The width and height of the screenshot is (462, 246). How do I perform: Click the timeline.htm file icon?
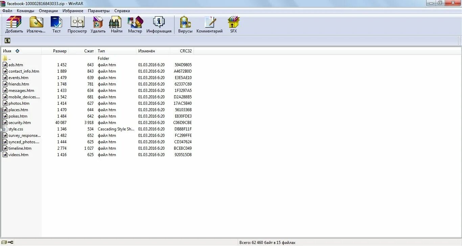[5, 148]
